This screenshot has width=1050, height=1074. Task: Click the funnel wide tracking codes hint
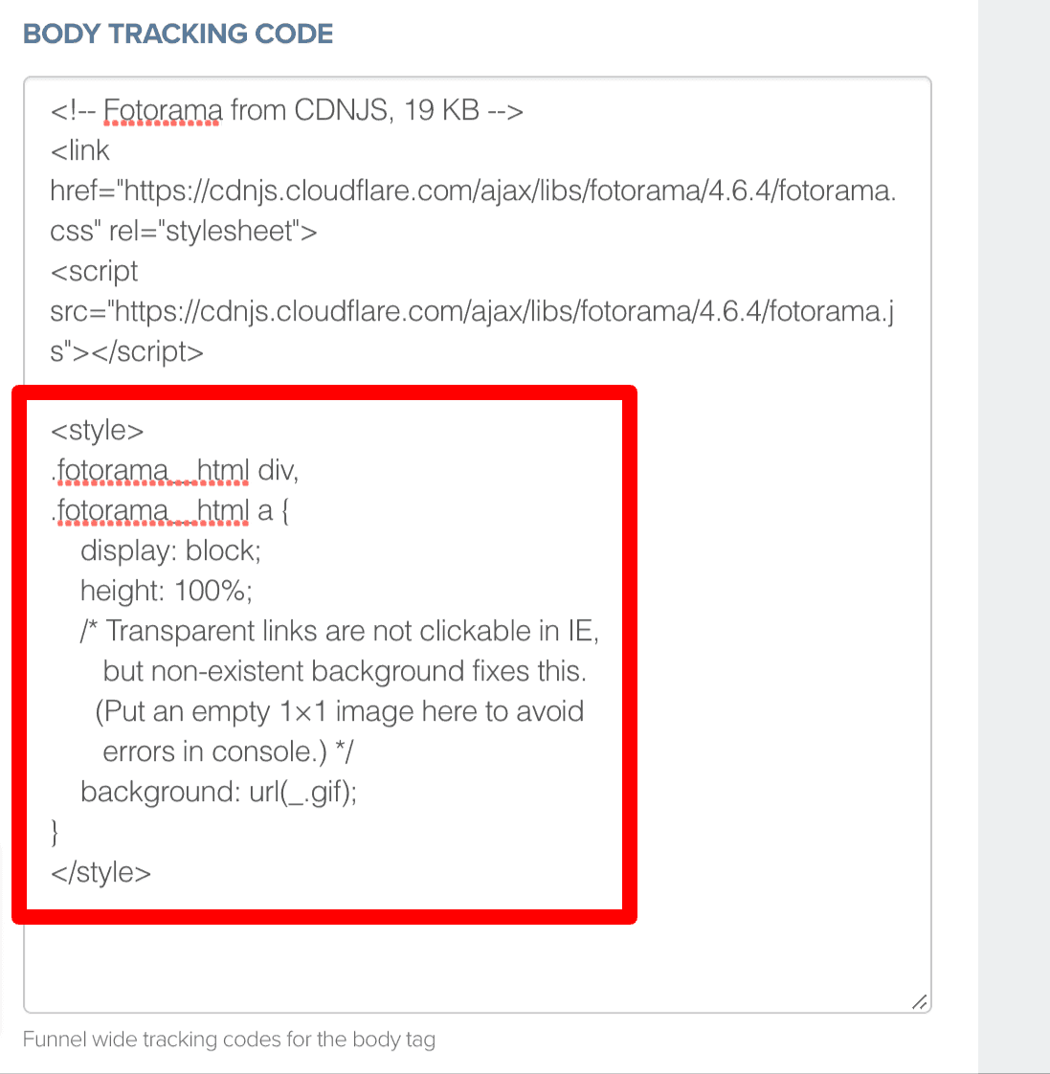pyautogui.click(x=229, y=1040)
